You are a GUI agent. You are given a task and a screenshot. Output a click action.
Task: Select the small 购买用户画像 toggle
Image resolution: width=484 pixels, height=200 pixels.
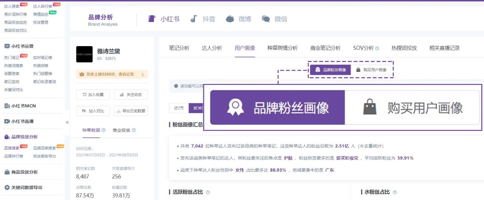click(371, 70)
